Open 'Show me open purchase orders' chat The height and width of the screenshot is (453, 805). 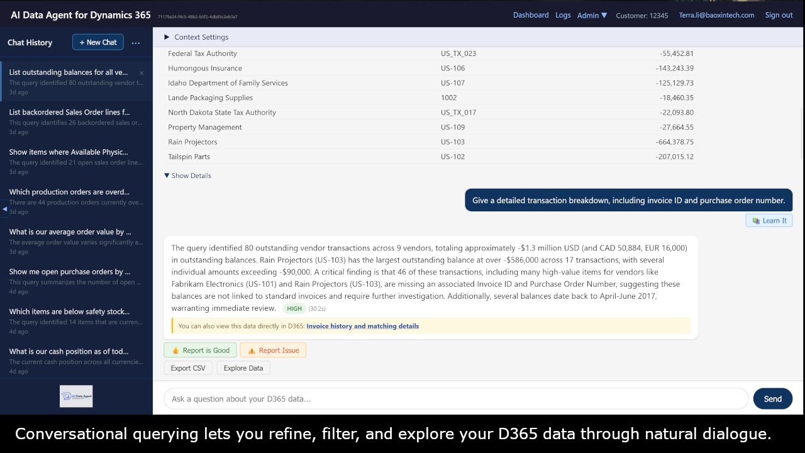click(x=76, y=281)
